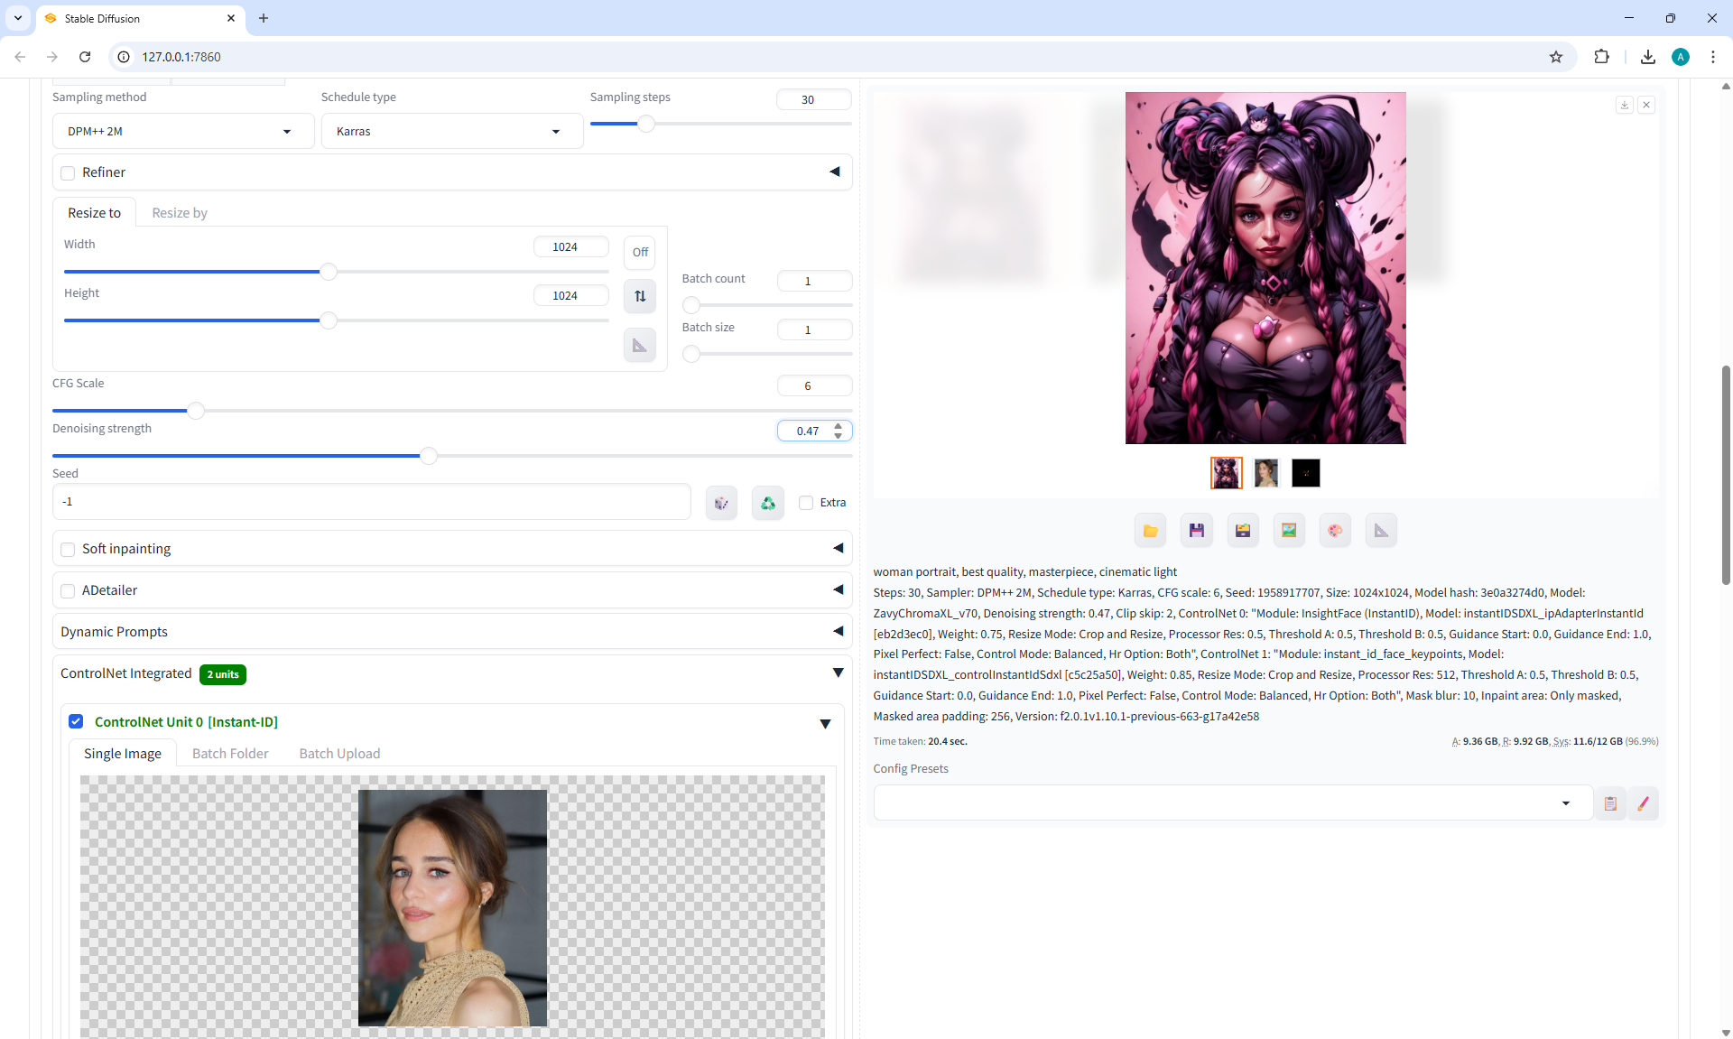Tick the Extra seed checkbox
Viewport: 1733px width, 1039px height.
point(806,503)
